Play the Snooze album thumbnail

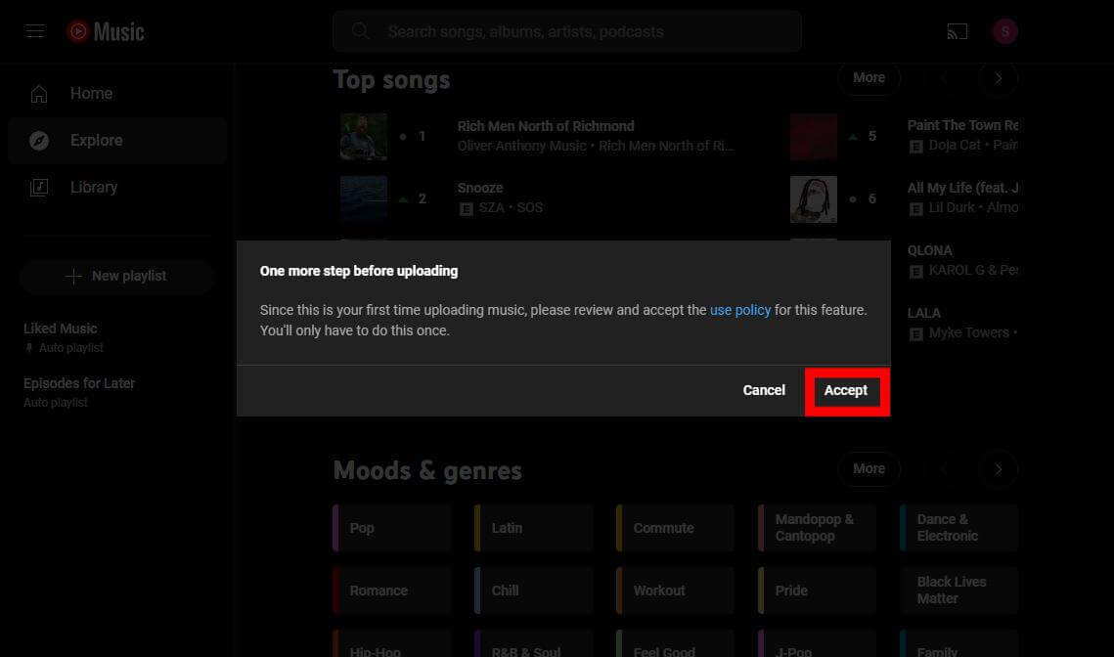coord(364,198)
